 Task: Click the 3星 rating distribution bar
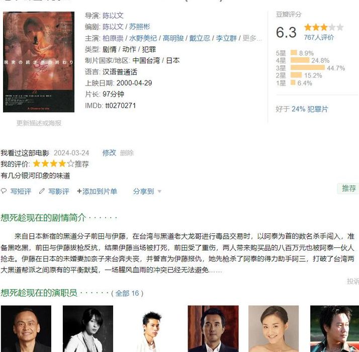[x=308, y=68]
